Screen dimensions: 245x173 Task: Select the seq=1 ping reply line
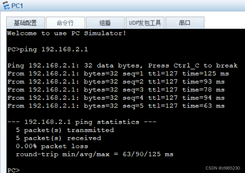[118, 74]
